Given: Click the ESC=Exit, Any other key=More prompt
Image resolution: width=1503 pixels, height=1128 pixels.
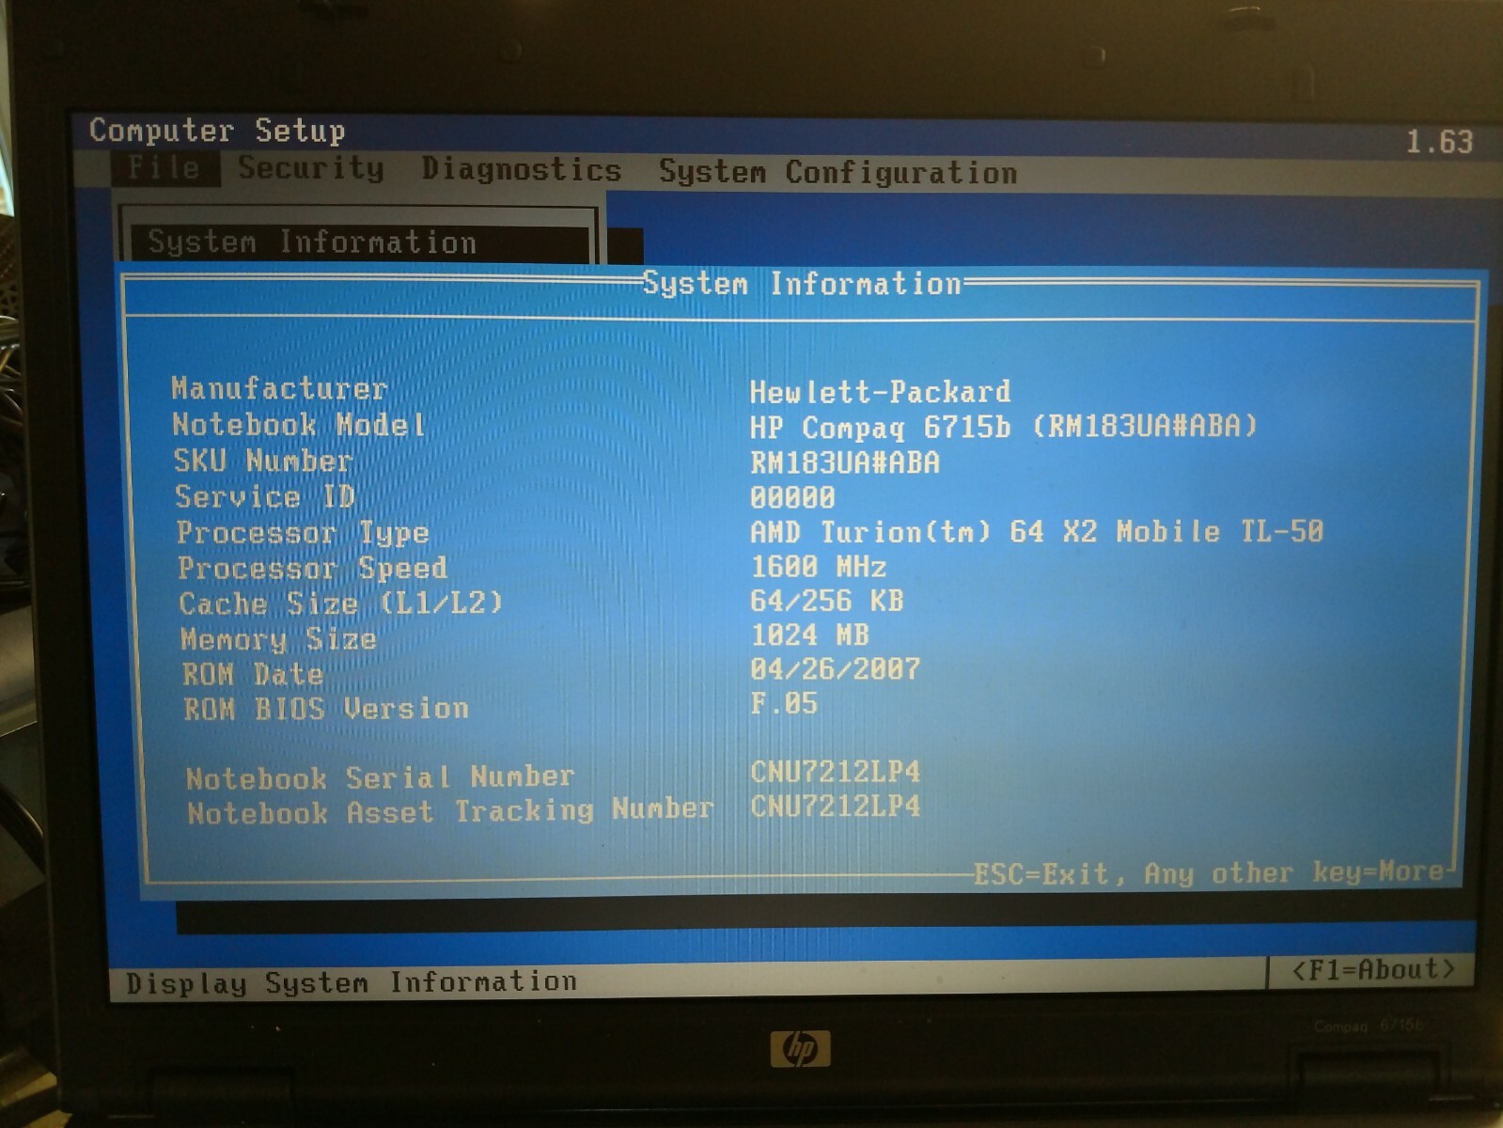Looking at the screenshot, I should 1209,873.
